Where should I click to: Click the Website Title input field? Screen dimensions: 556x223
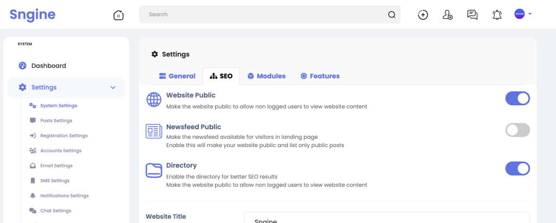(387, 218)
